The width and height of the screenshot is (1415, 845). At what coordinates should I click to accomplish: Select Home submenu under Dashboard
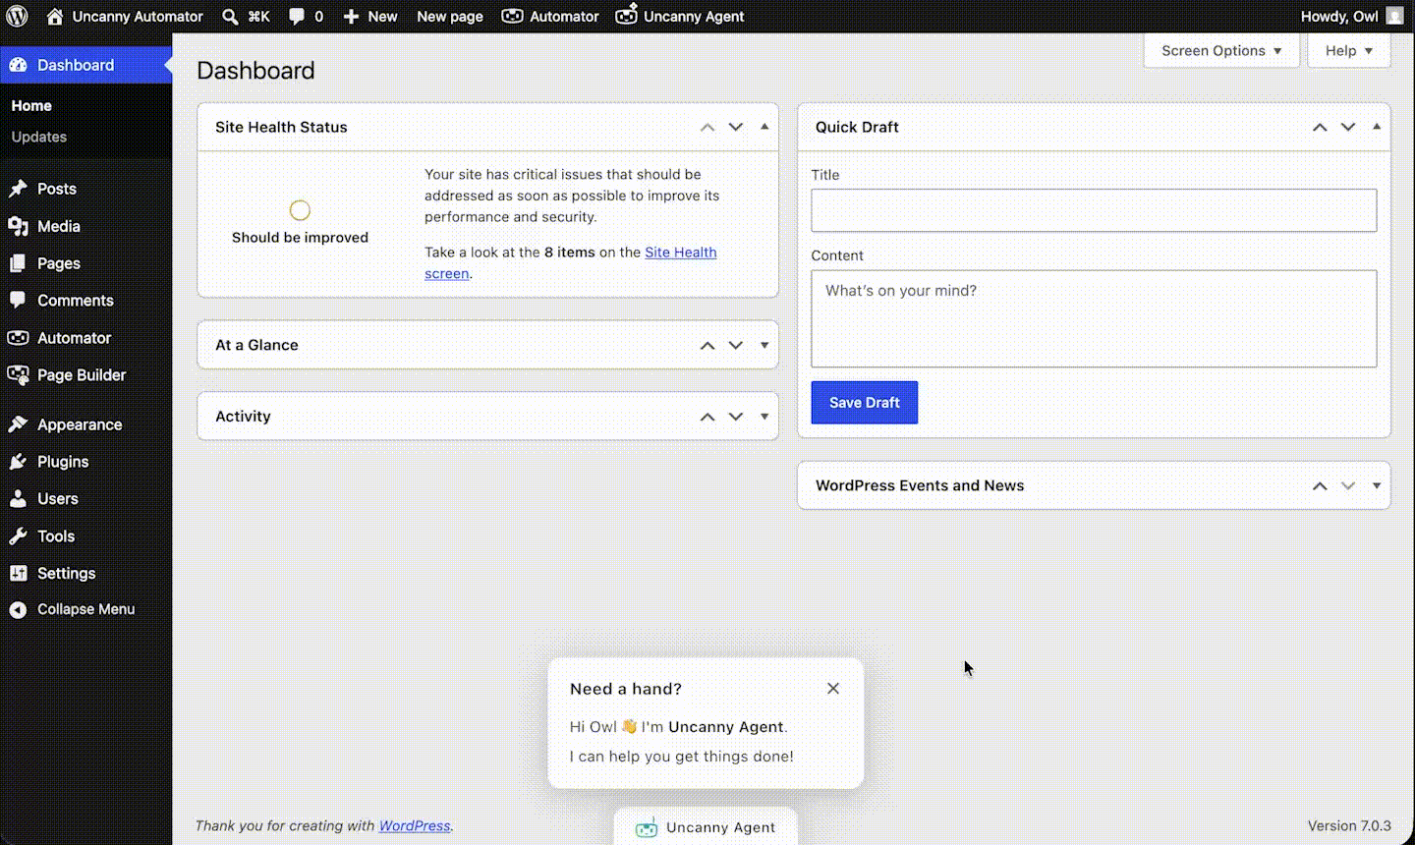[x=31, y=105]
